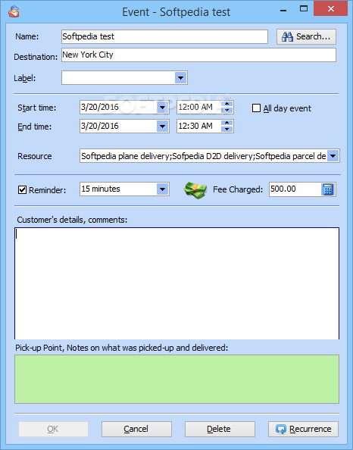This screenshot has width=353, height=450.
Task: Click into the Customer's details comments box
Action: (176, 283)
